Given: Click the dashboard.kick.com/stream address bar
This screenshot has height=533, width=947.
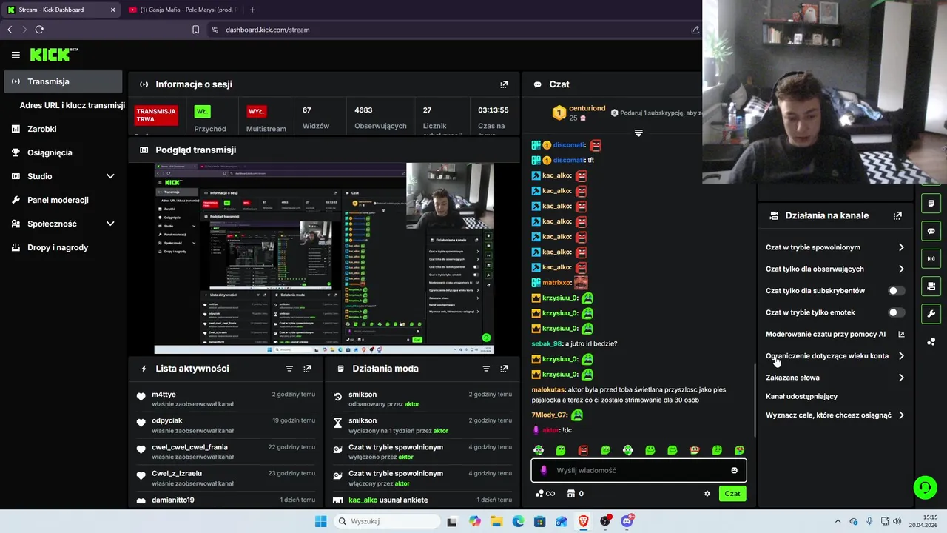Looking at the screenshot, I should (267, 30).
